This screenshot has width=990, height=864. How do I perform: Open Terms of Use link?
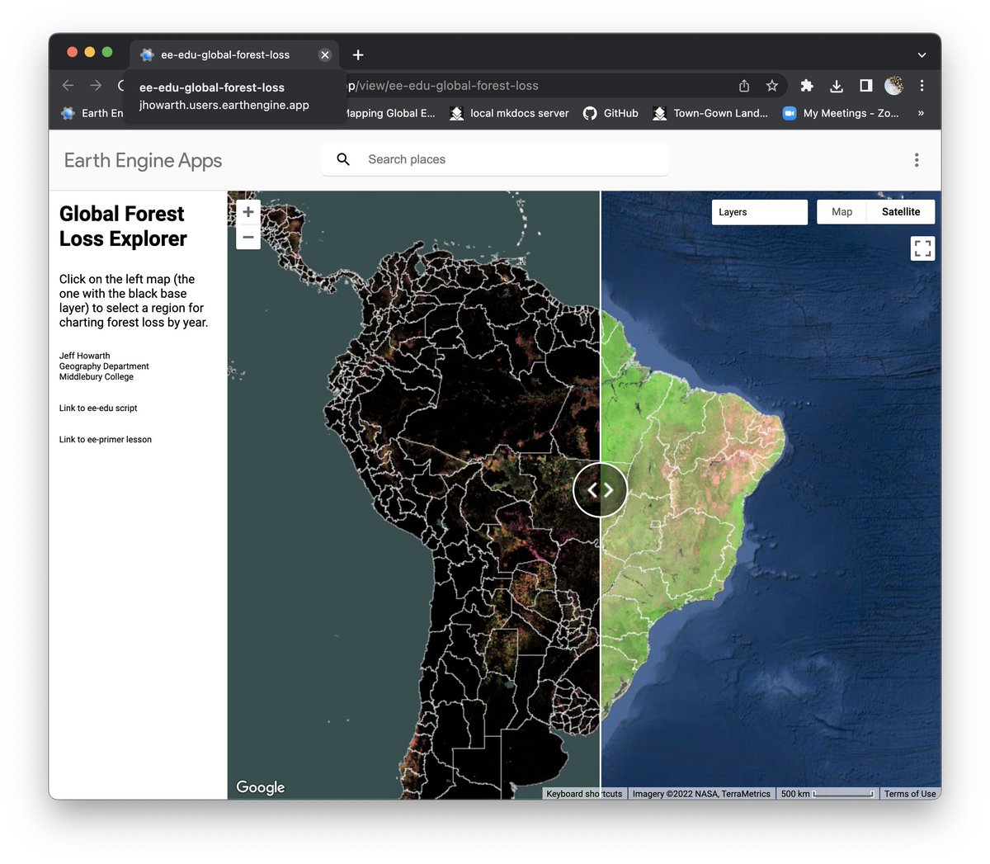click(x=910, y=794)
